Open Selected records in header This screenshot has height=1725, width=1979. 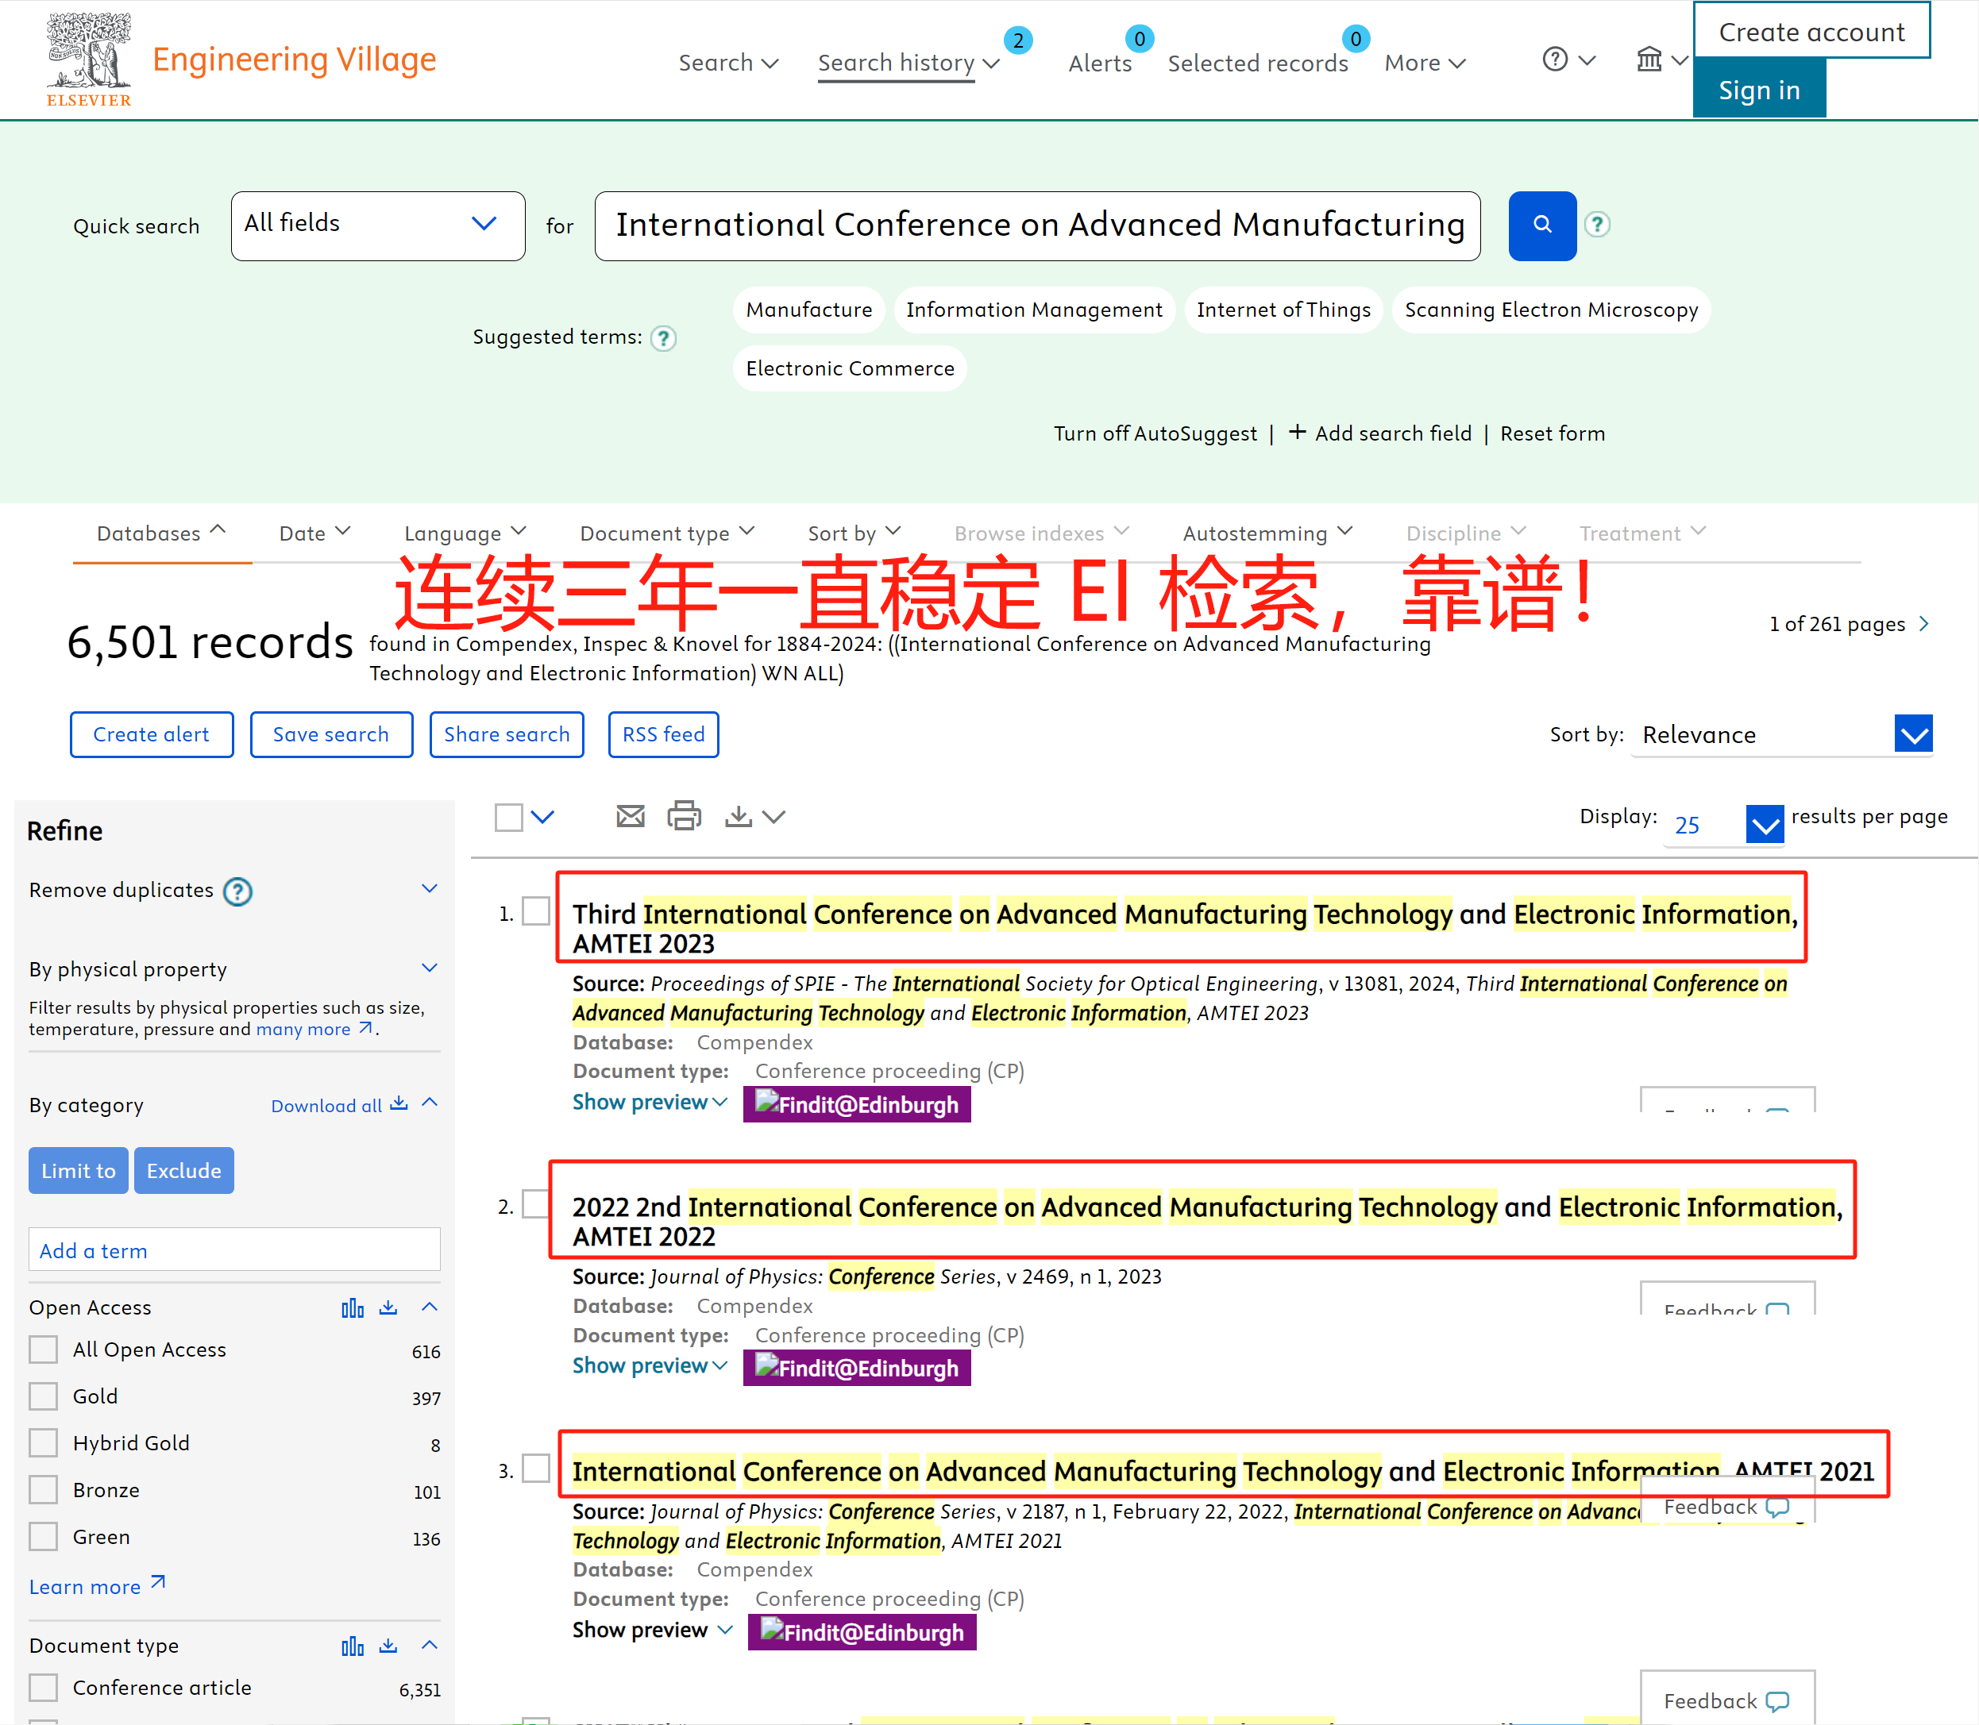pyautogui.click(x=1258, y=63)
